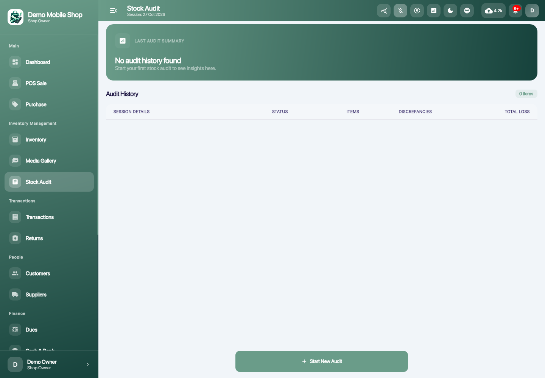The width and height of the screenshot is (545, 378).
Task: Click the Media Gallery image icon
Action: tap(15, 161)
